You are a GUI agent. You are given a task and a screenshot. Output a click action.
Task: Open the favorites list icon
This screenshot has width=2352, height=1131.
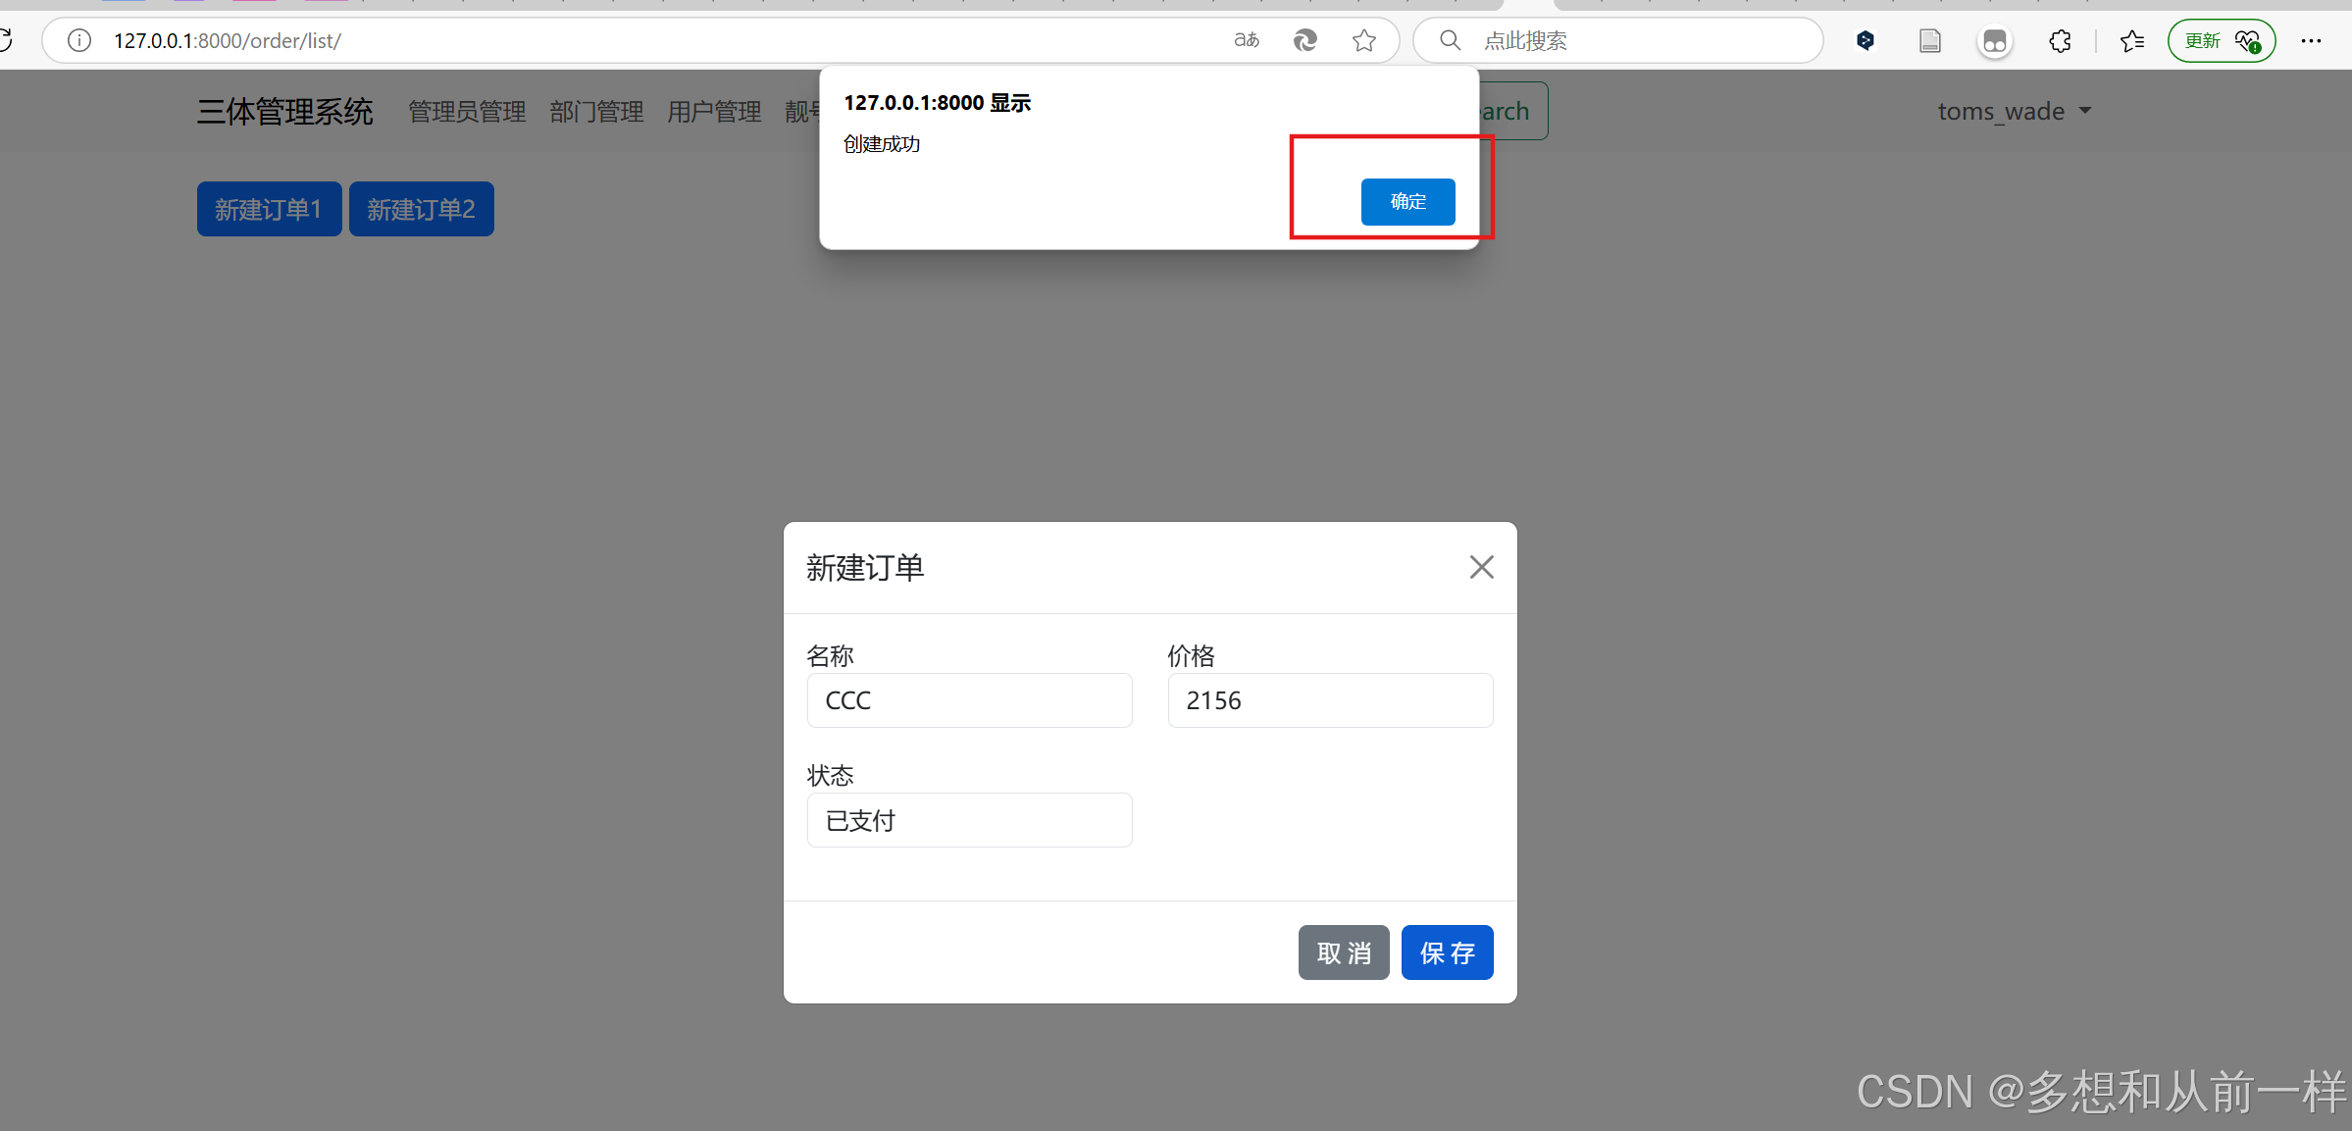pyautogui.click(x=2131, y=40)
